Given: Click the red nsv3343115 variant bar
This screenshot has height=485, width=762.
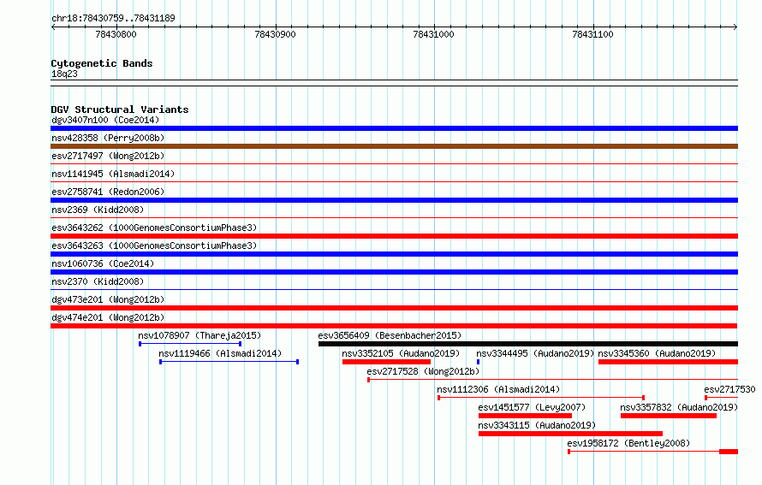Looking at the screenshot, I should point(570,434).
